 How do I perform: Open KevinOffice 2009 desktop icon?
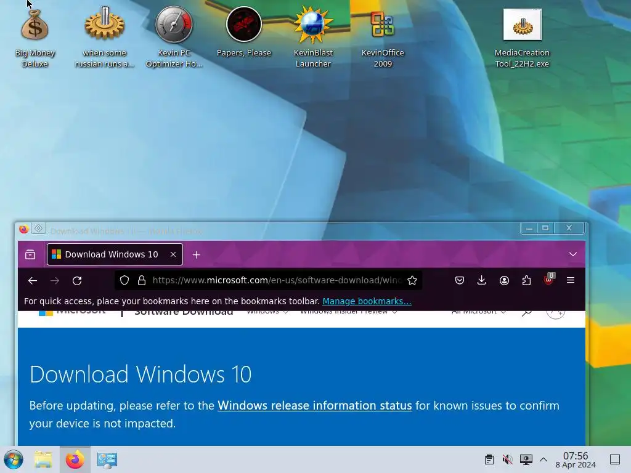[x=382, y=38]
